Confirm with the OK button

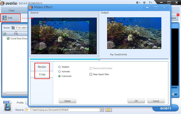click(x=136, y=101)
